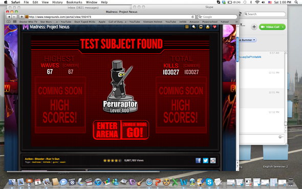
Task: Click the Newgrounds search magnifier icon
Action: 194,27
